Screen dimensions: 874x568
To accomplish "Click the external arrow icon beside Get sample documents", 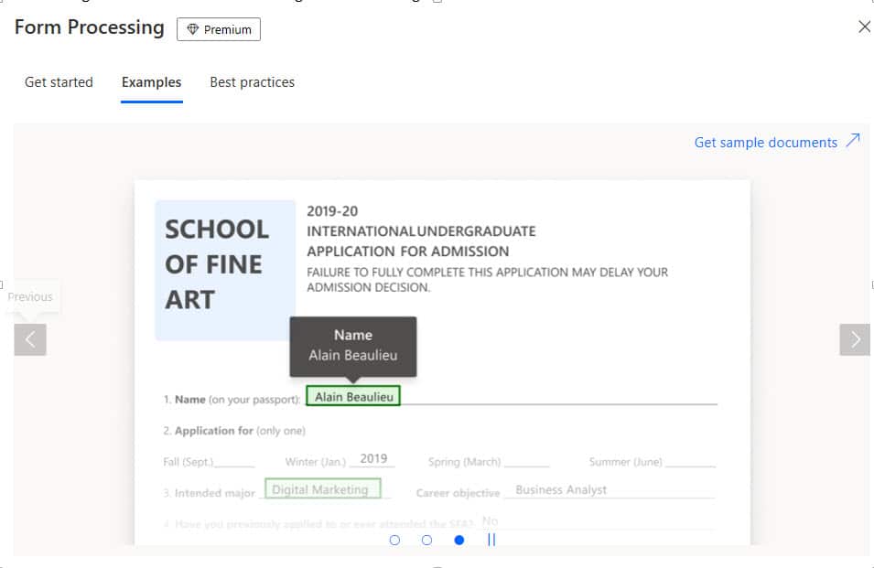I will 853,140.
